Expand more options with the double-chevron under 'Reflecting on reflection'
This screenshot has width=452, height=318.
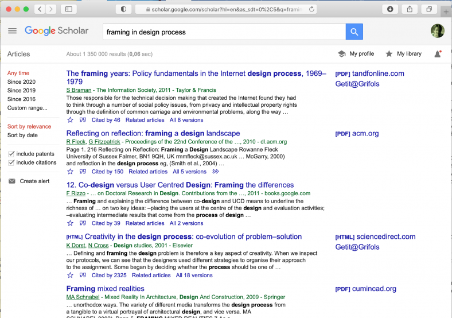216,172
